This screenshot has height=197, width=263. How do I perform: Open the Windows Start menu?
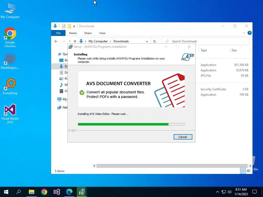(x=6, y=192)
